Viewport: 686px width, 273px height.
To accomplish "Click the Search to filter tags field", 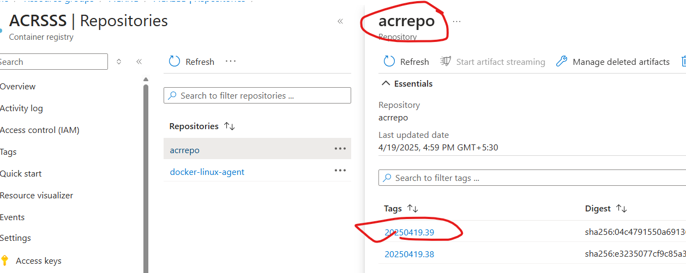I will [532, 178].
